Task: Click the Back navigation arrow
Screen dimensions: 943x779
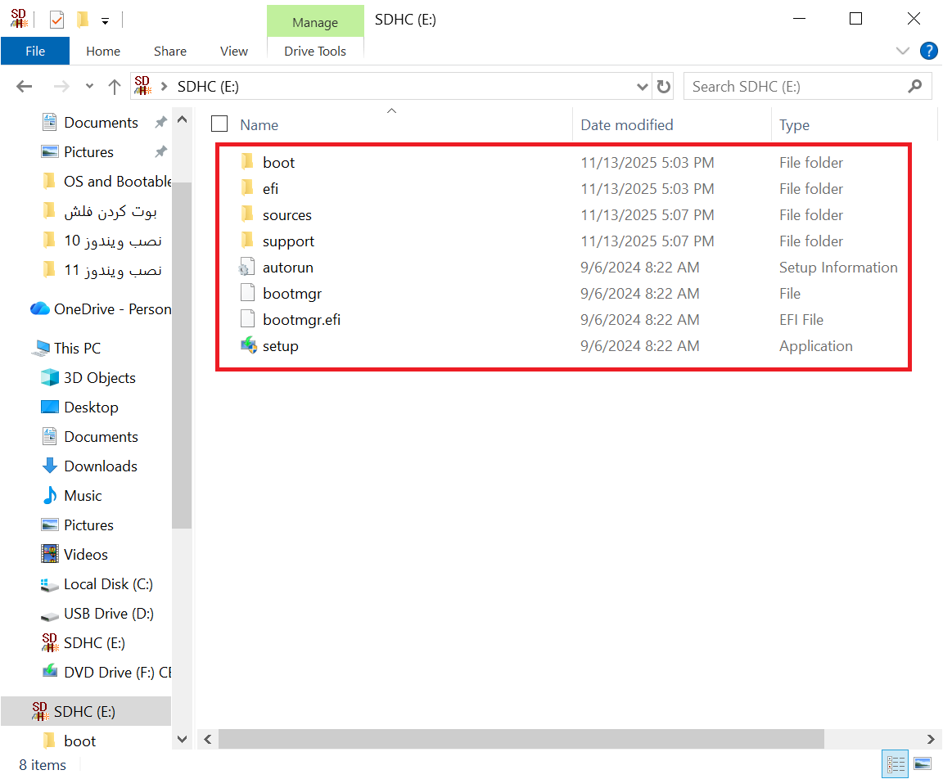Action: 25,87
